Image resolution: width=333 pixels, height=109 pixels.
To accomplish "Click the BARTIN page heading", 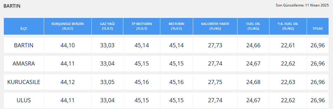I will pos(12,6).
